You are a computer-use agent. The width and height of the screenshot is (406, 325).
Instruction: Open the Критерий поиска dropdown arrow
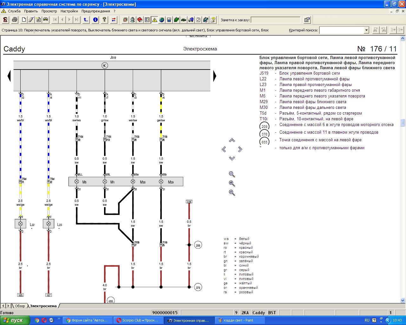click(366, 30)
